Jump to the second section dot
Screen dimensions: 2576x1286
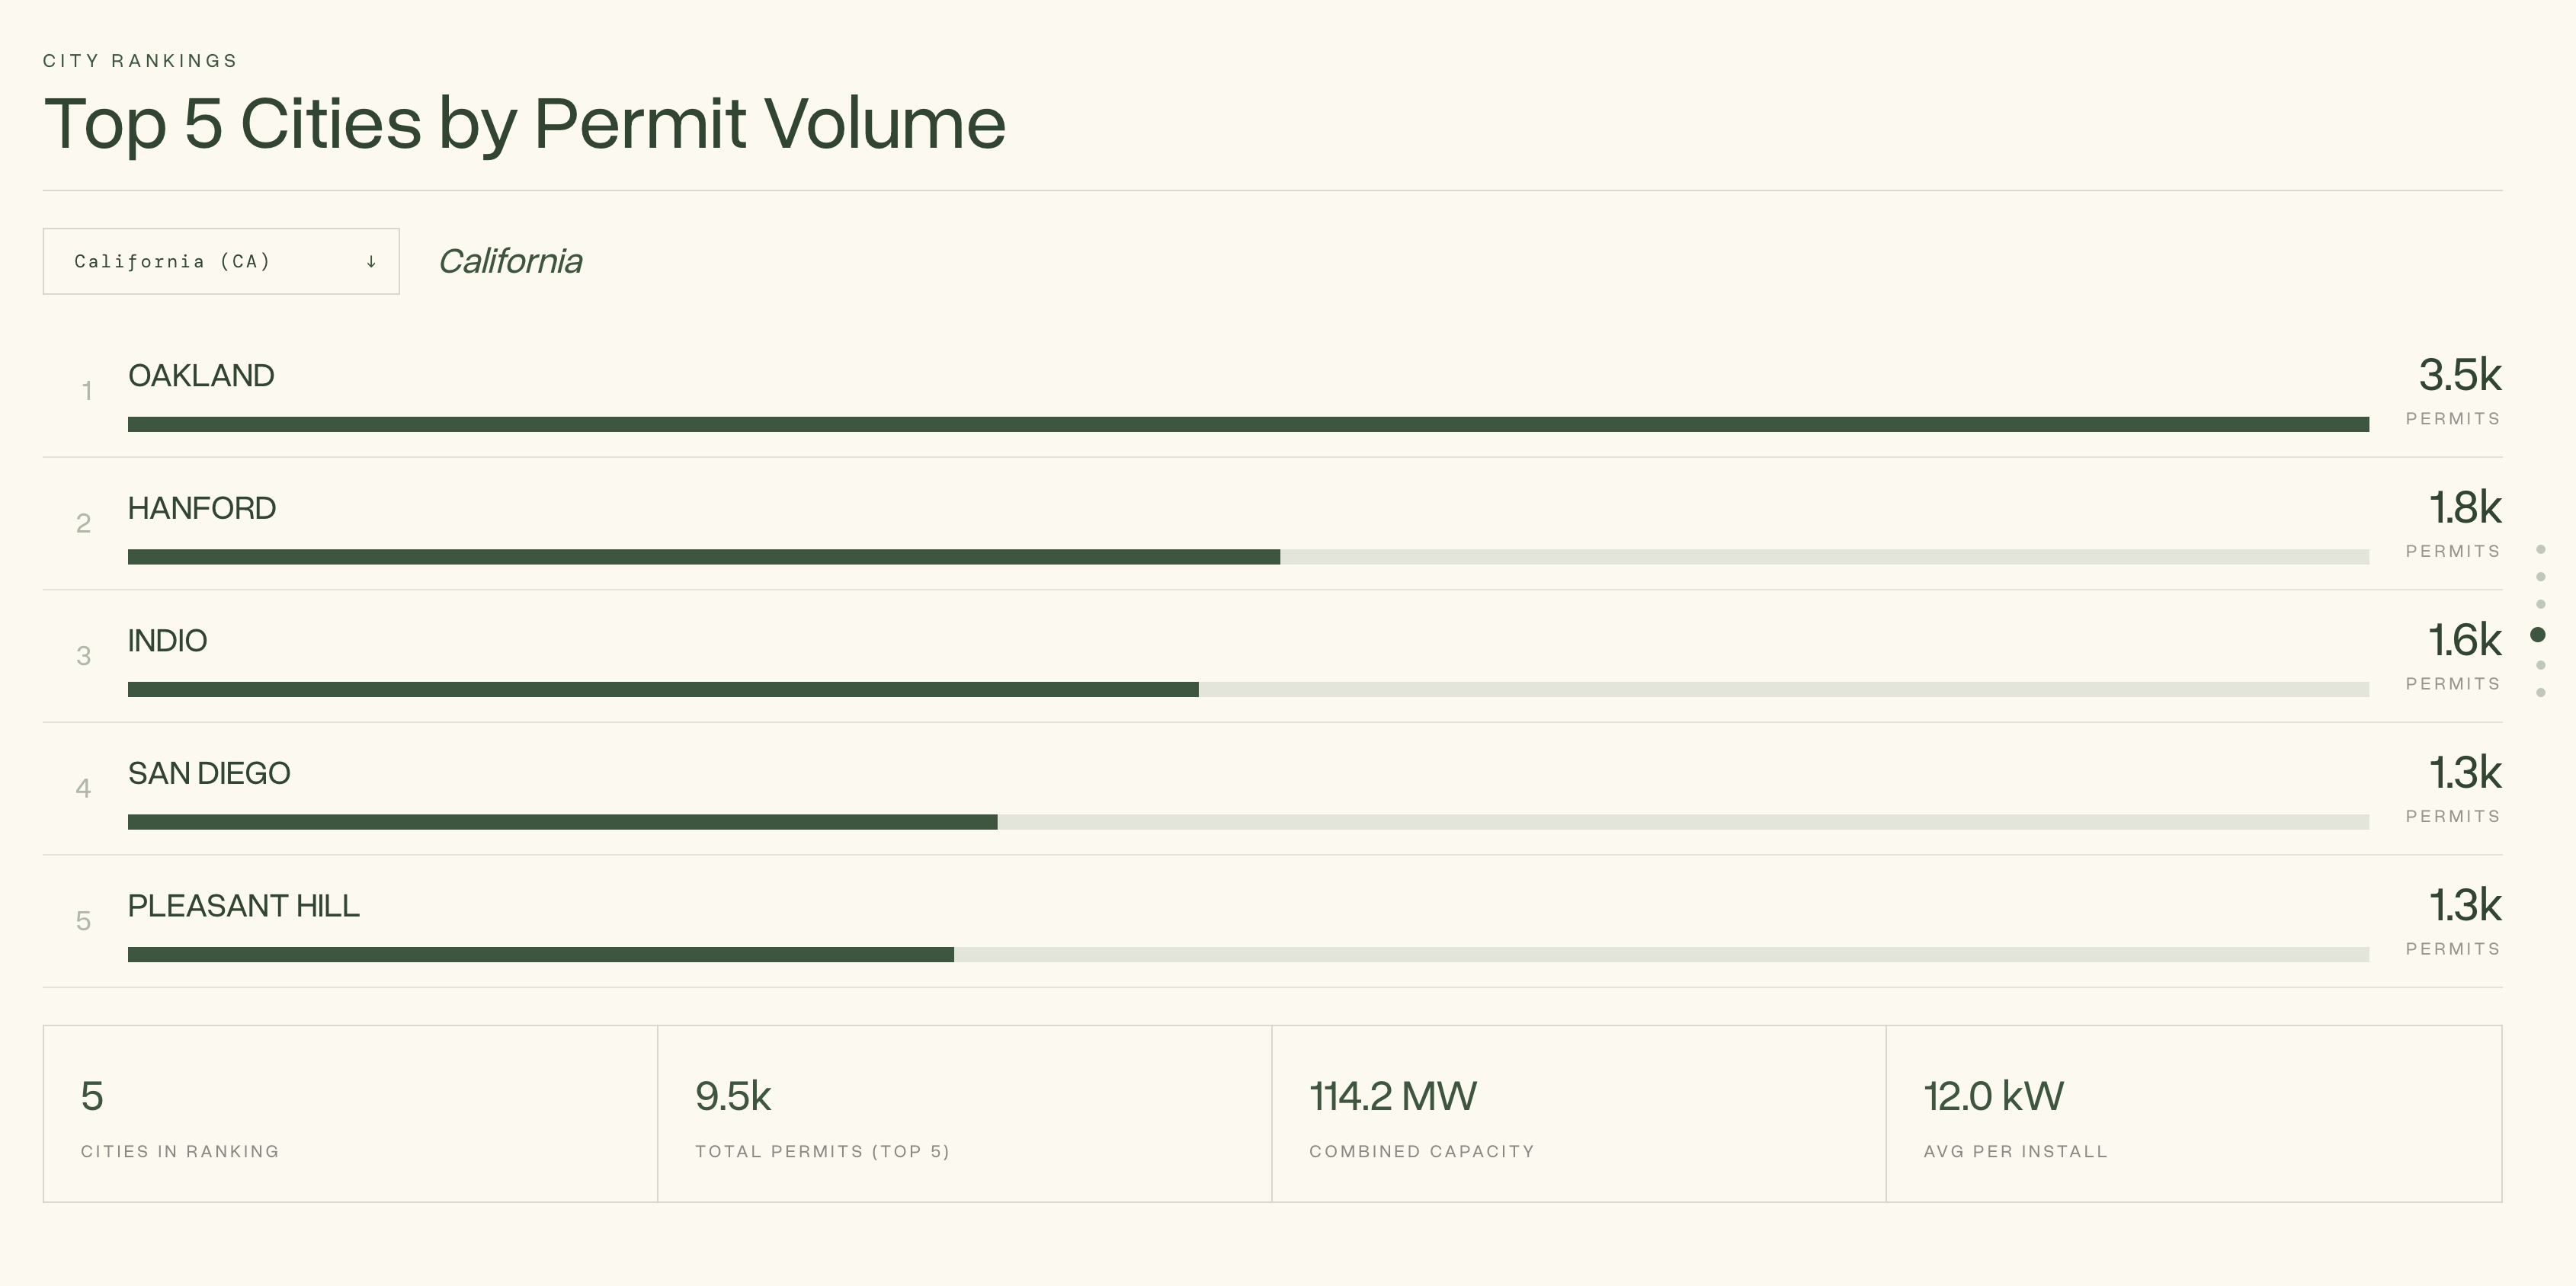click(2541, 577)
